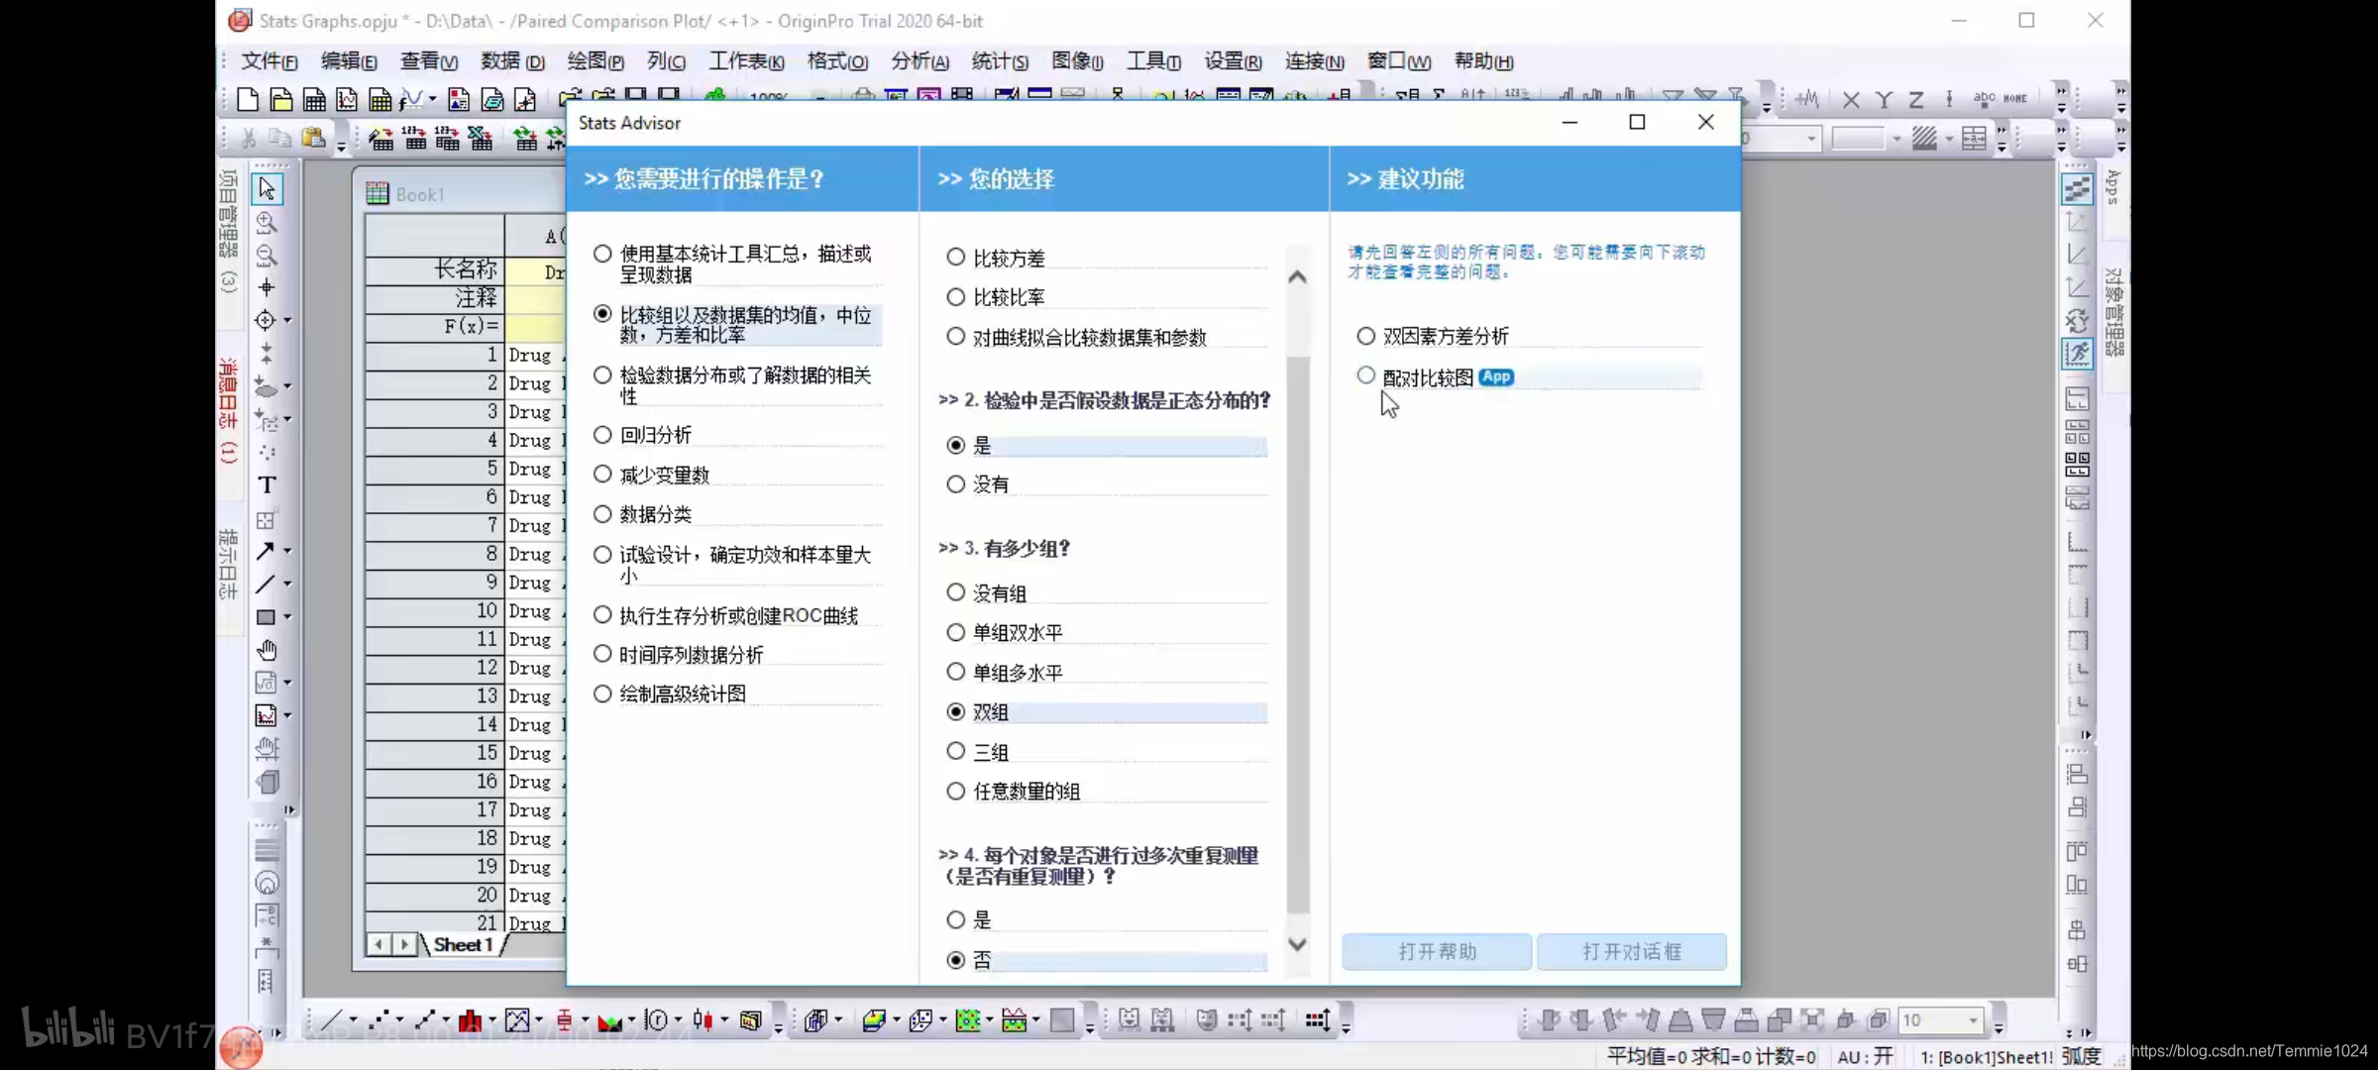The height and width of the screenshot is (1070, 2378).
Task: Click the scroll-down arrow in 您的选择 panel
Action: click(x=1297, y=945)
